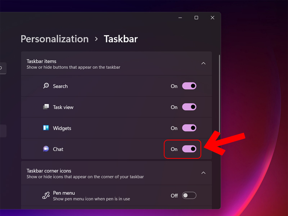
Task: Click the settings window scrollbar
Action: pyautogui.click(x=219, y=95)
